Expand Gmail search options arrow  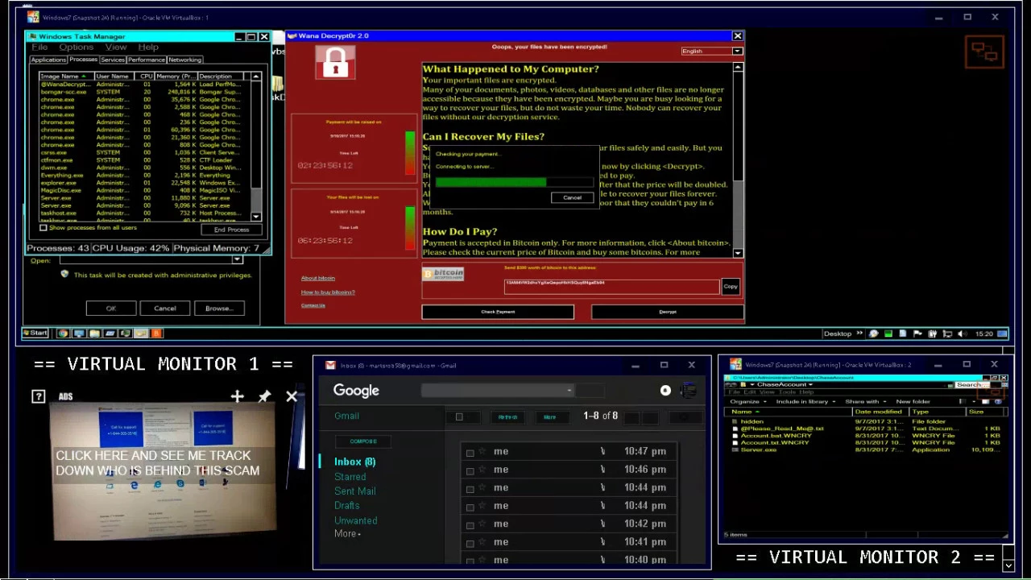[569, 391]
